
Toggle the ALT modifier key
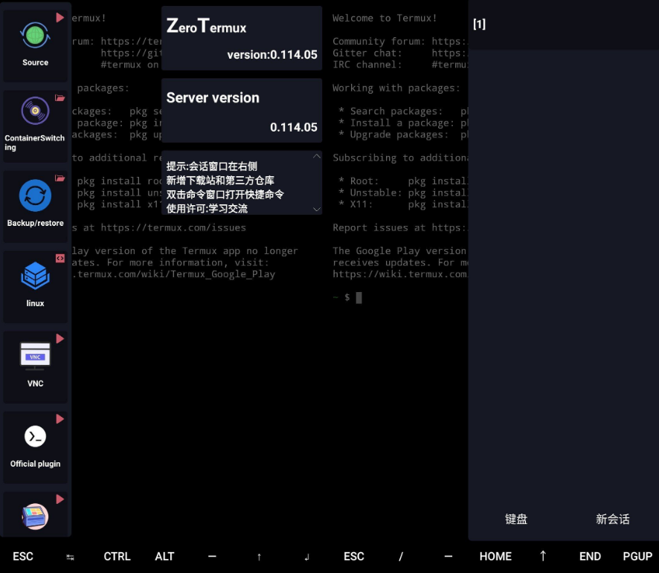(164, 556)
